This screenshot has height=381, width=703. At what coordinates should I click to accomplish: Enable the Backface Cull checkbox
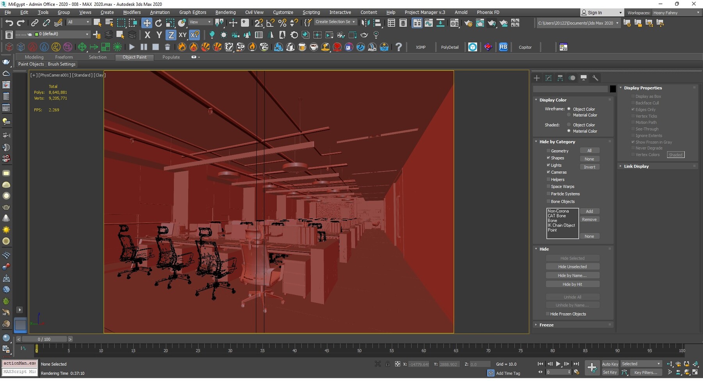[x=633, y=103]
